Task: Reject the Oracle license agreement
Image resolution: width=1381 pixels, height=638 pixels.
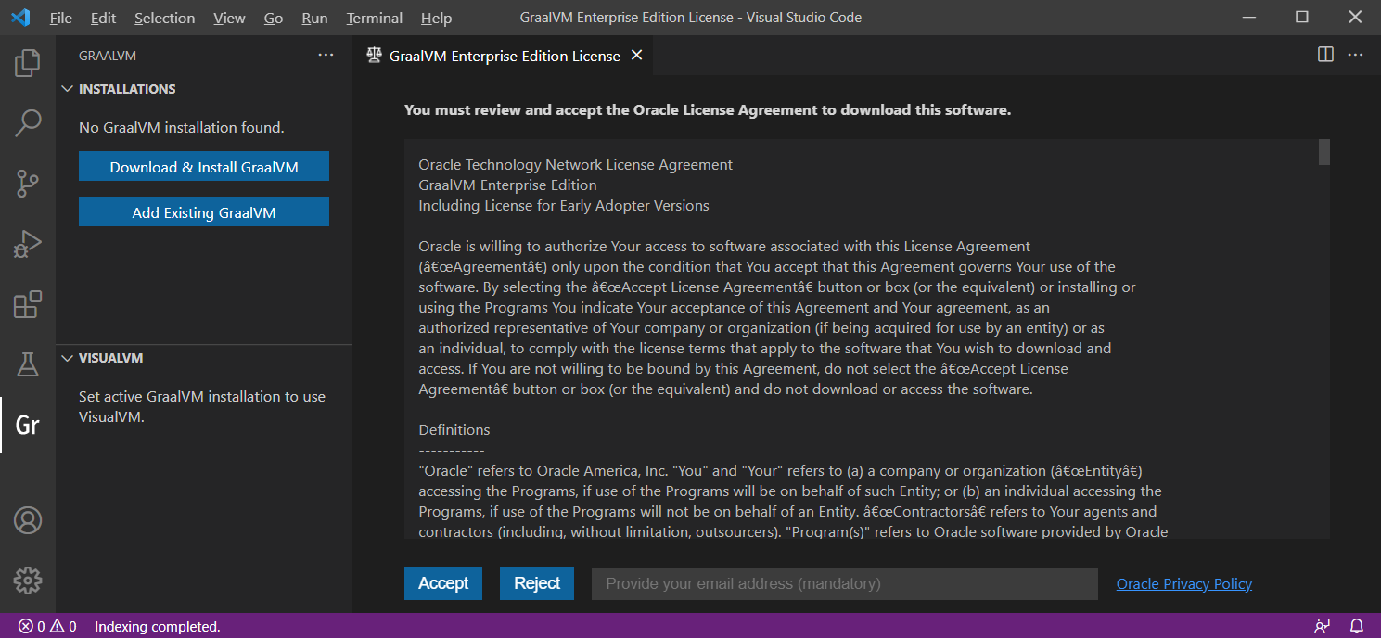Action: (537, 583)
